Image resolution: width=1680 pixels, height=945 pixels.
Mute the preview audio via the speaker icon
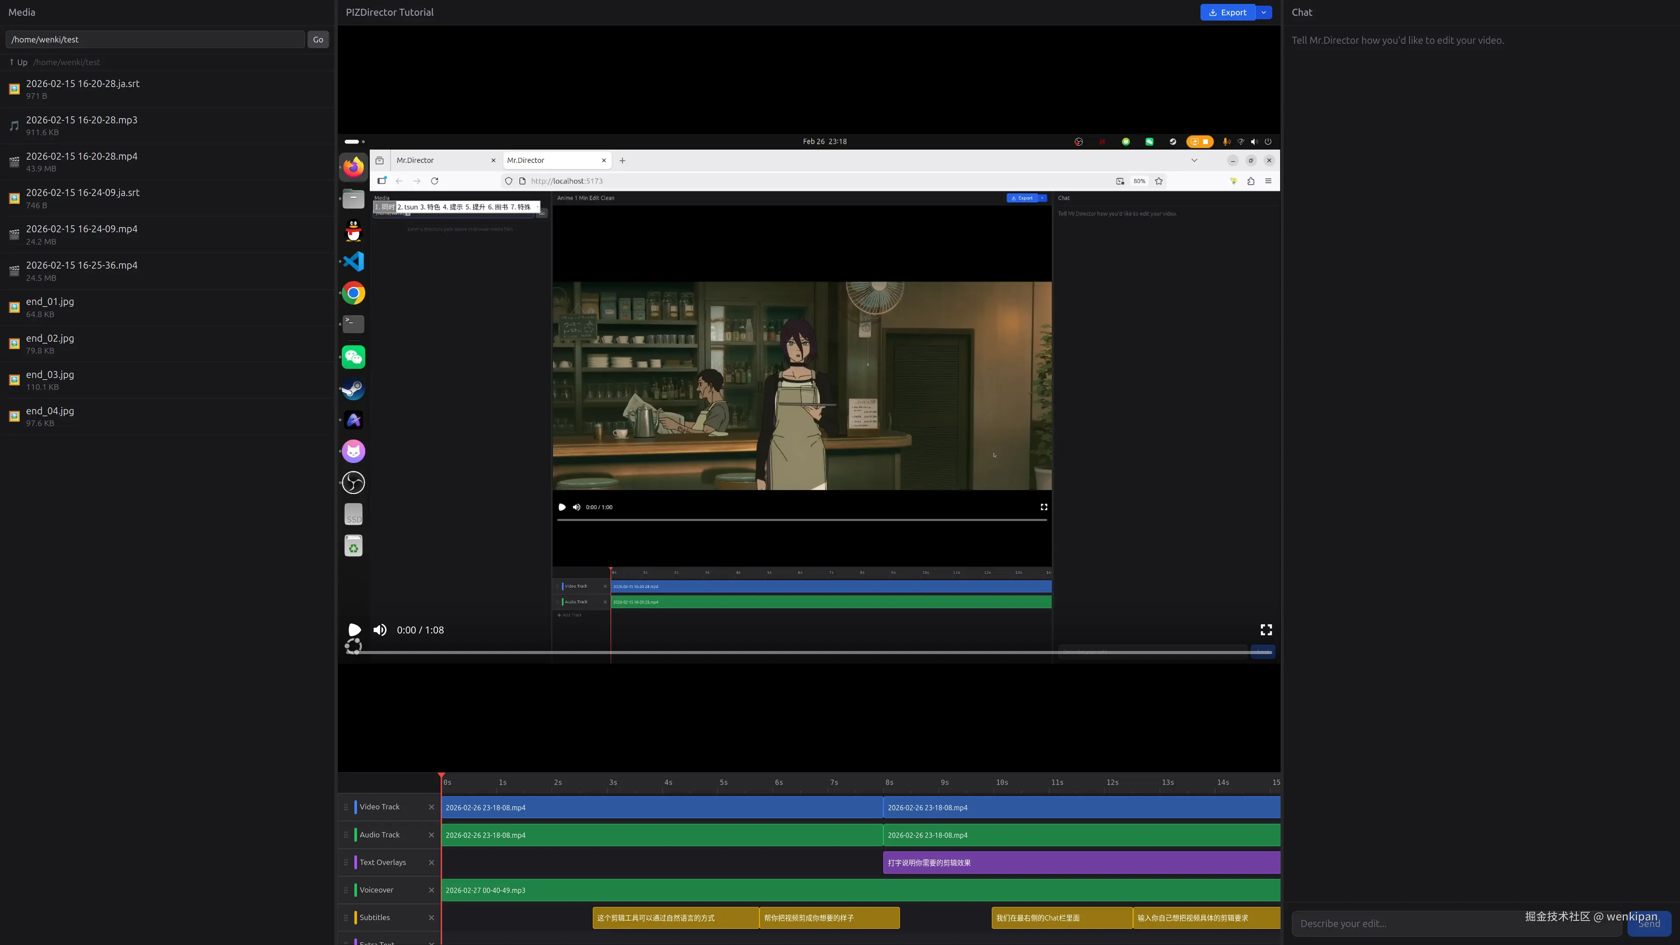380,630
